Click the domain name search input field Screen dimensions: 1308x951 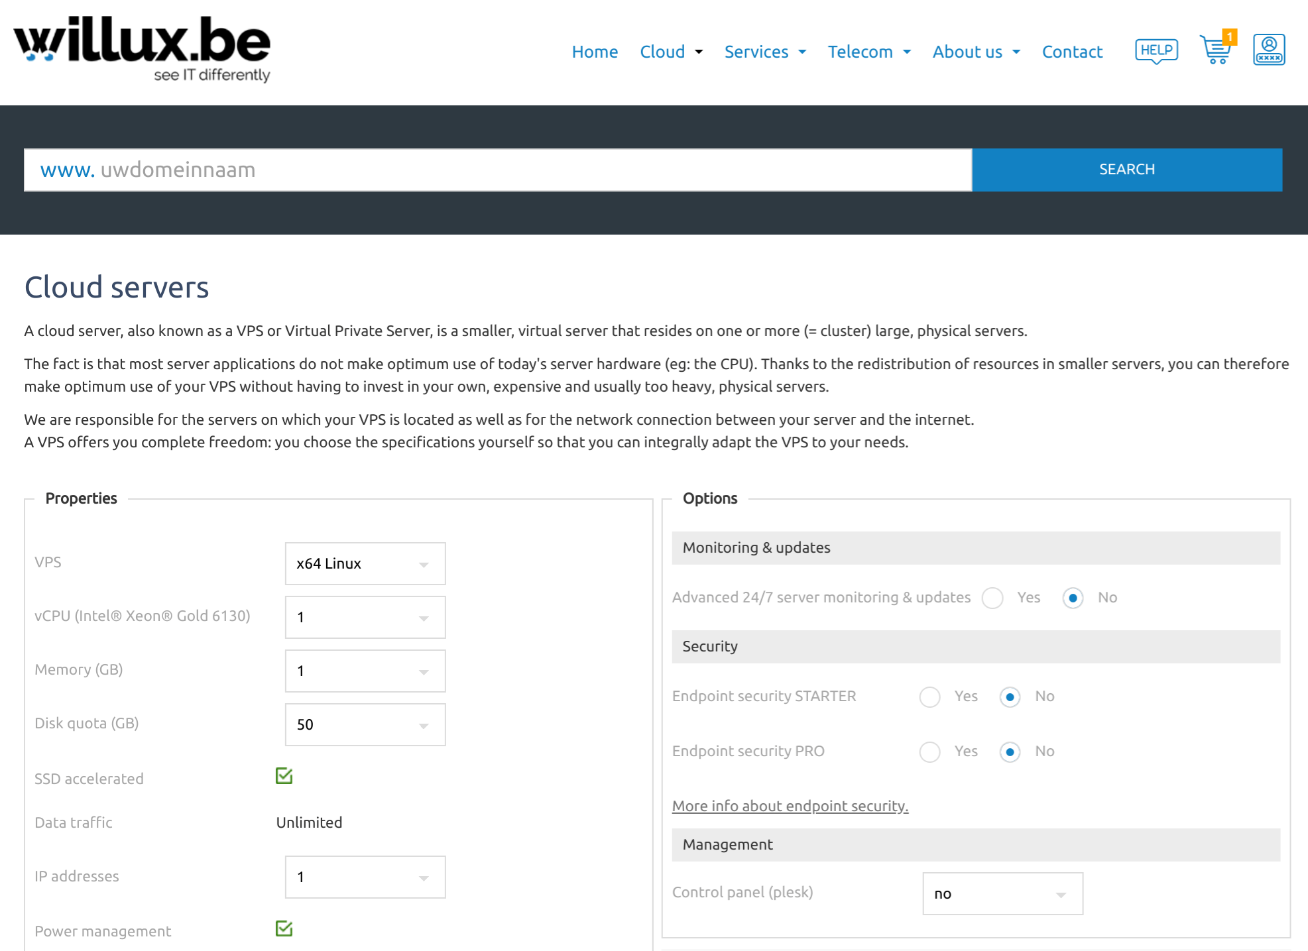pos(498,170)
